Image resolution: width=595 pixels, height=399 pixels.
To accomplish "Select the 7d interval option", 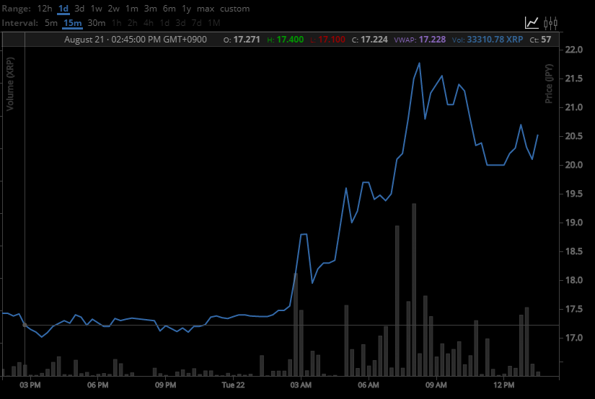I will tap(196, 23).
